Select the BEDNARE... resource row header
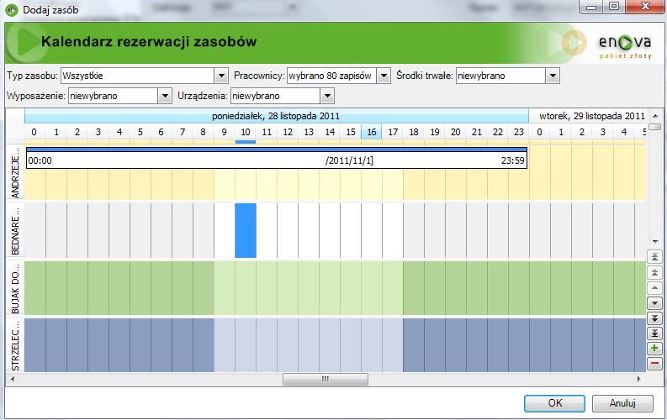The height and width of the screenshot is (420, 667). pos(15,231)
